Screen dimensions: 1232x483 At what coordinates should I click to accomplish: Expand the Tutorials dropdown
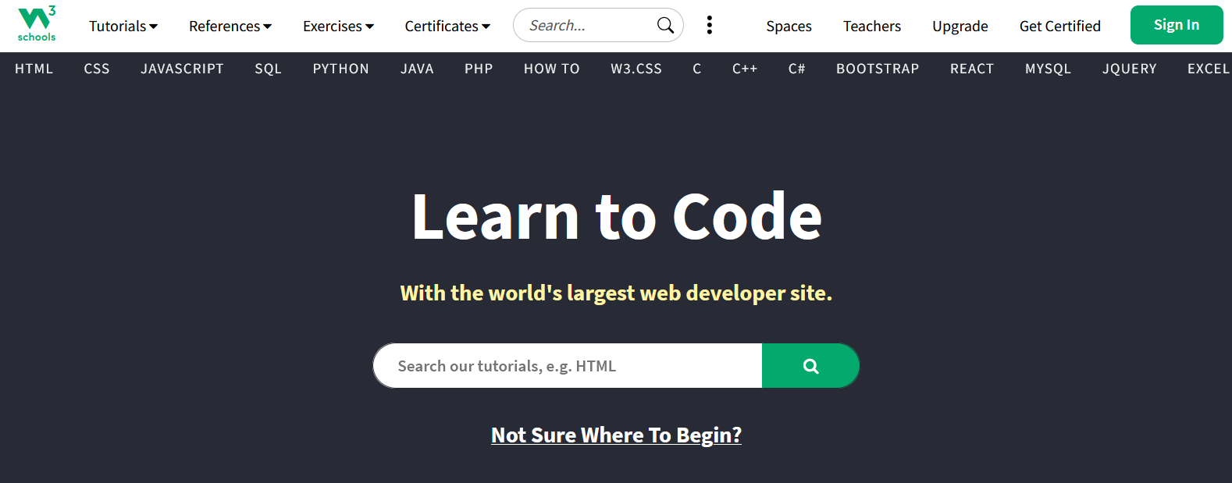point(123,27)
